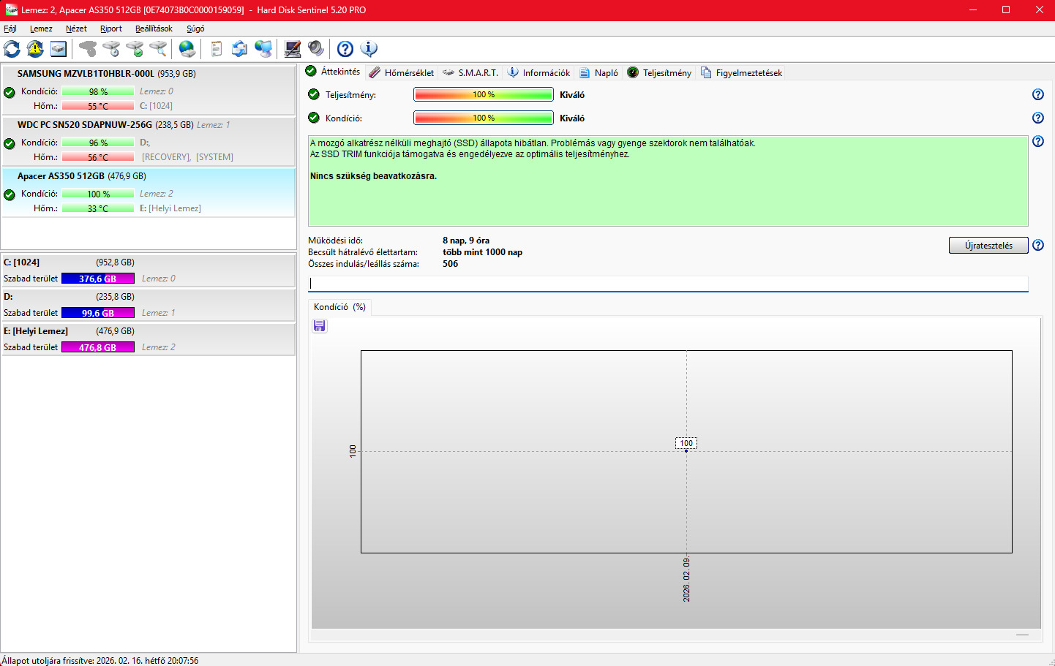
Task: Open the Beállítások menu
Action: (154, 29)
